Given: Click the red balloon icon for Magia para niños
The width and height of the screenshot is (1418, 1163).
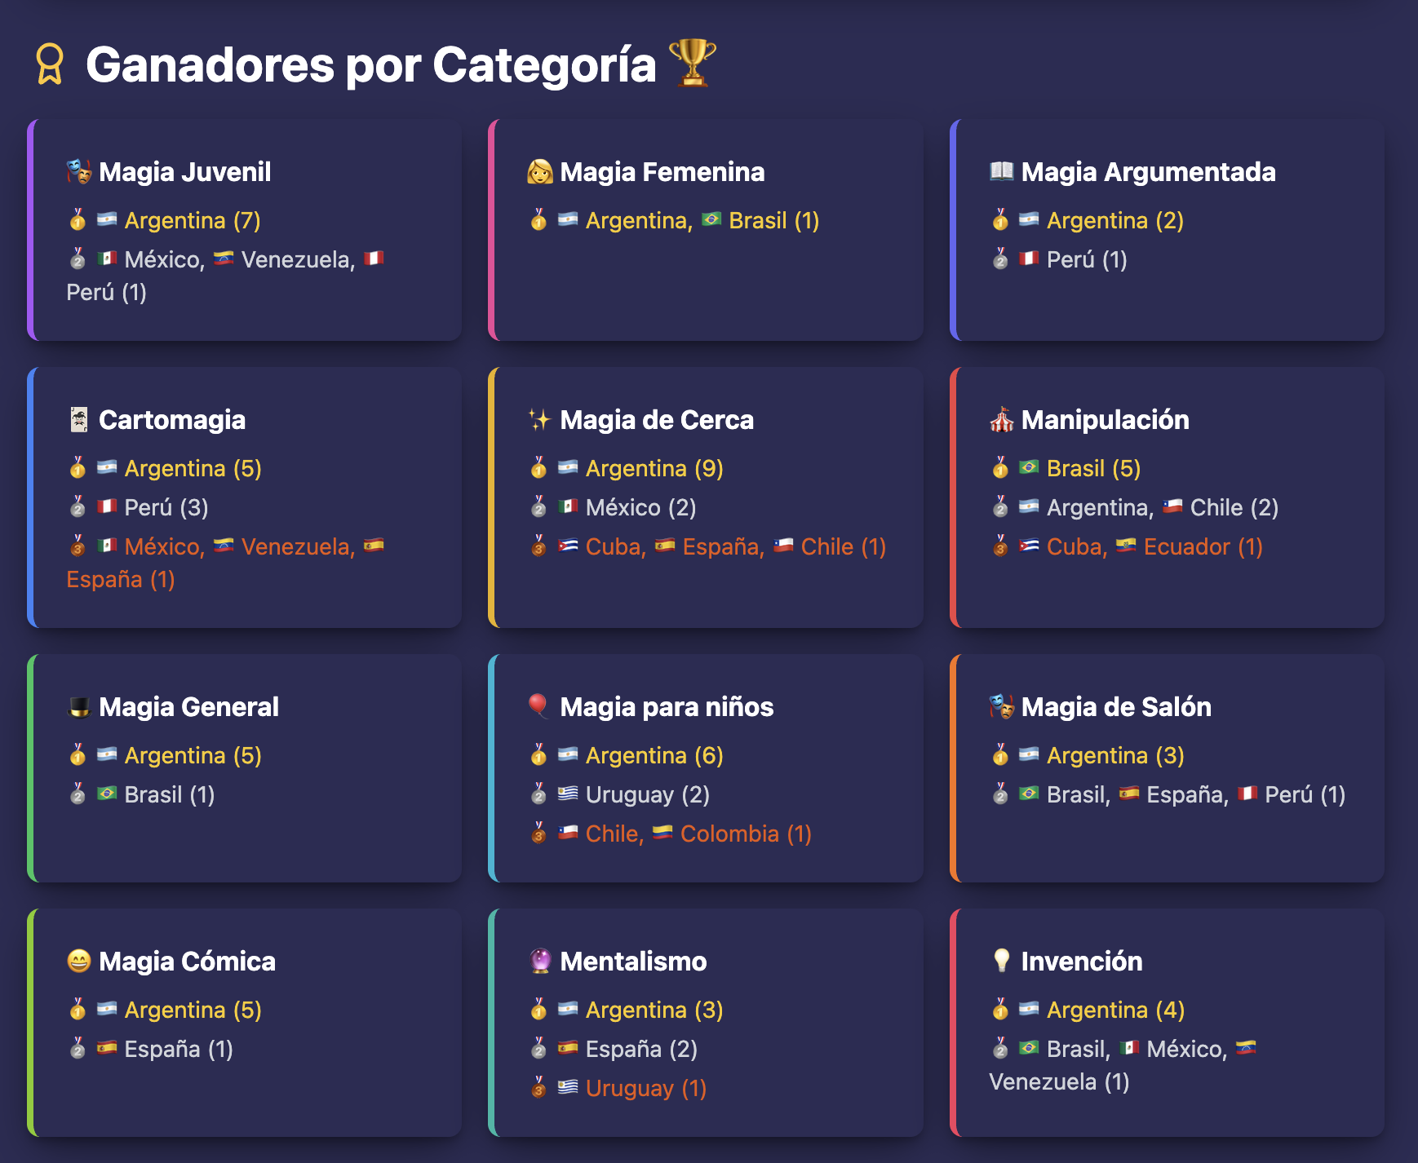Looking at the screenshot, I should coord(538,706).
